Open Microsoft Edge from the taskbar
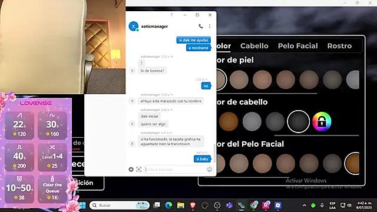The height and width of the screenshot is (212, 377). pos(168,205)
